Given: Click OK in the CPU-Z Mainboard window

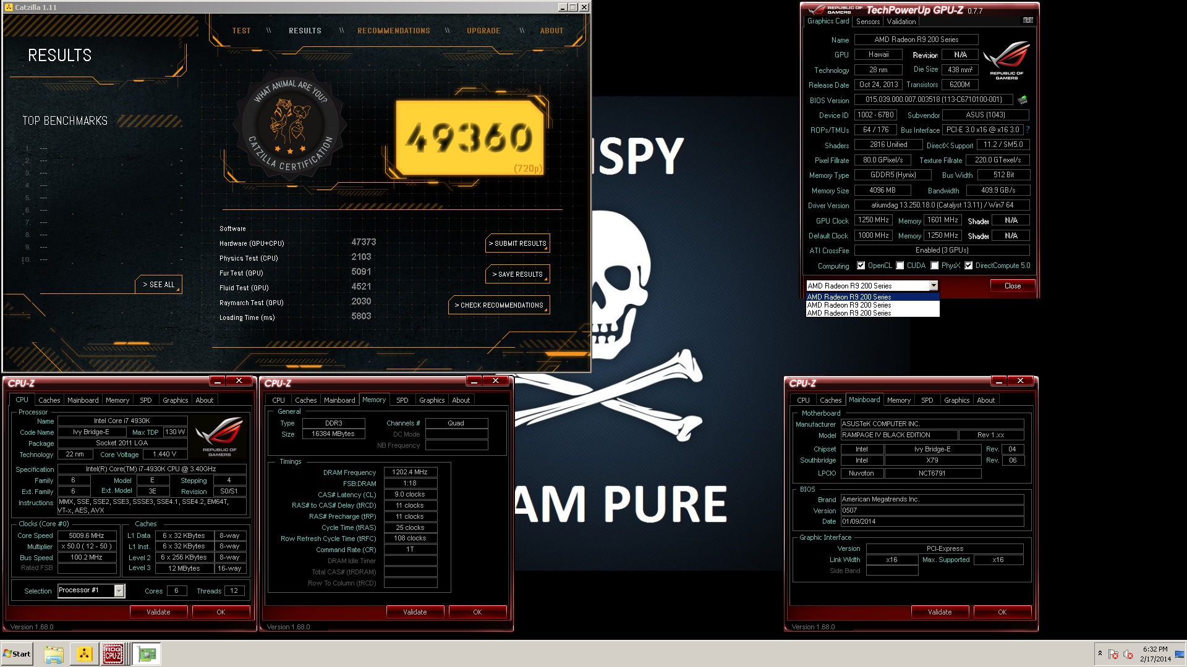Looking at the screenshot, I should click(x=1002, y=612).
